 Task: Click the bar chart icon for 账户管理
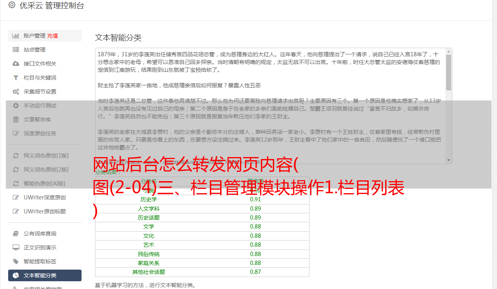tap(16, 36)
